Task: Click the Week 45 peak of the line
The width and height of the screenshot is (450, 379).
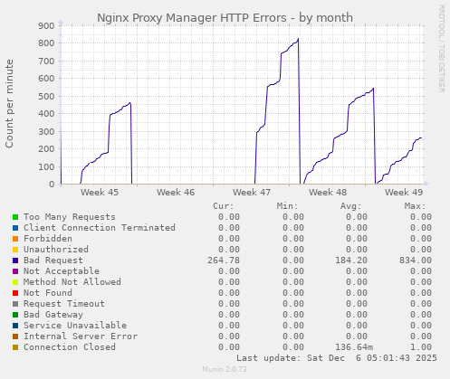Action: tap(130, 103)
